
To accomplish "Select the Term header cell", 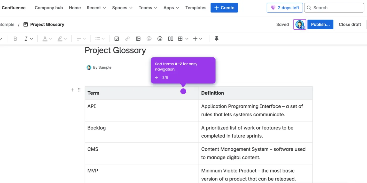I will pyautogui.click(x=142, y=93).
